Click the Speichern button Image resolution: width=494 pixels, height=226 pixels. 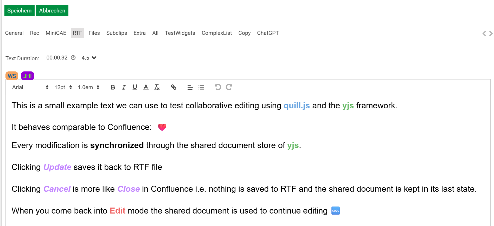(x=20, y=11)
